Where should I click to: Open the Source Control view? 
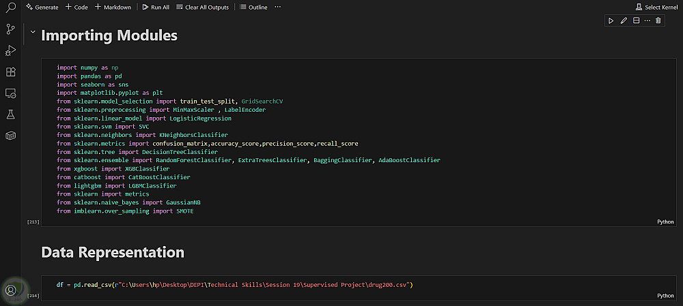click(x=10, y=29)
